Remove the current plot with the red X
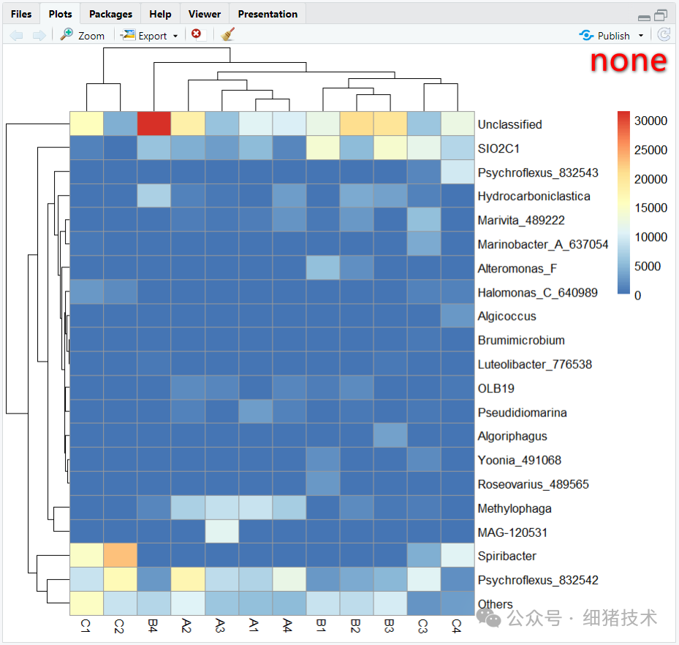This screenshot has height=645, width=679. [x=196, y=34]
